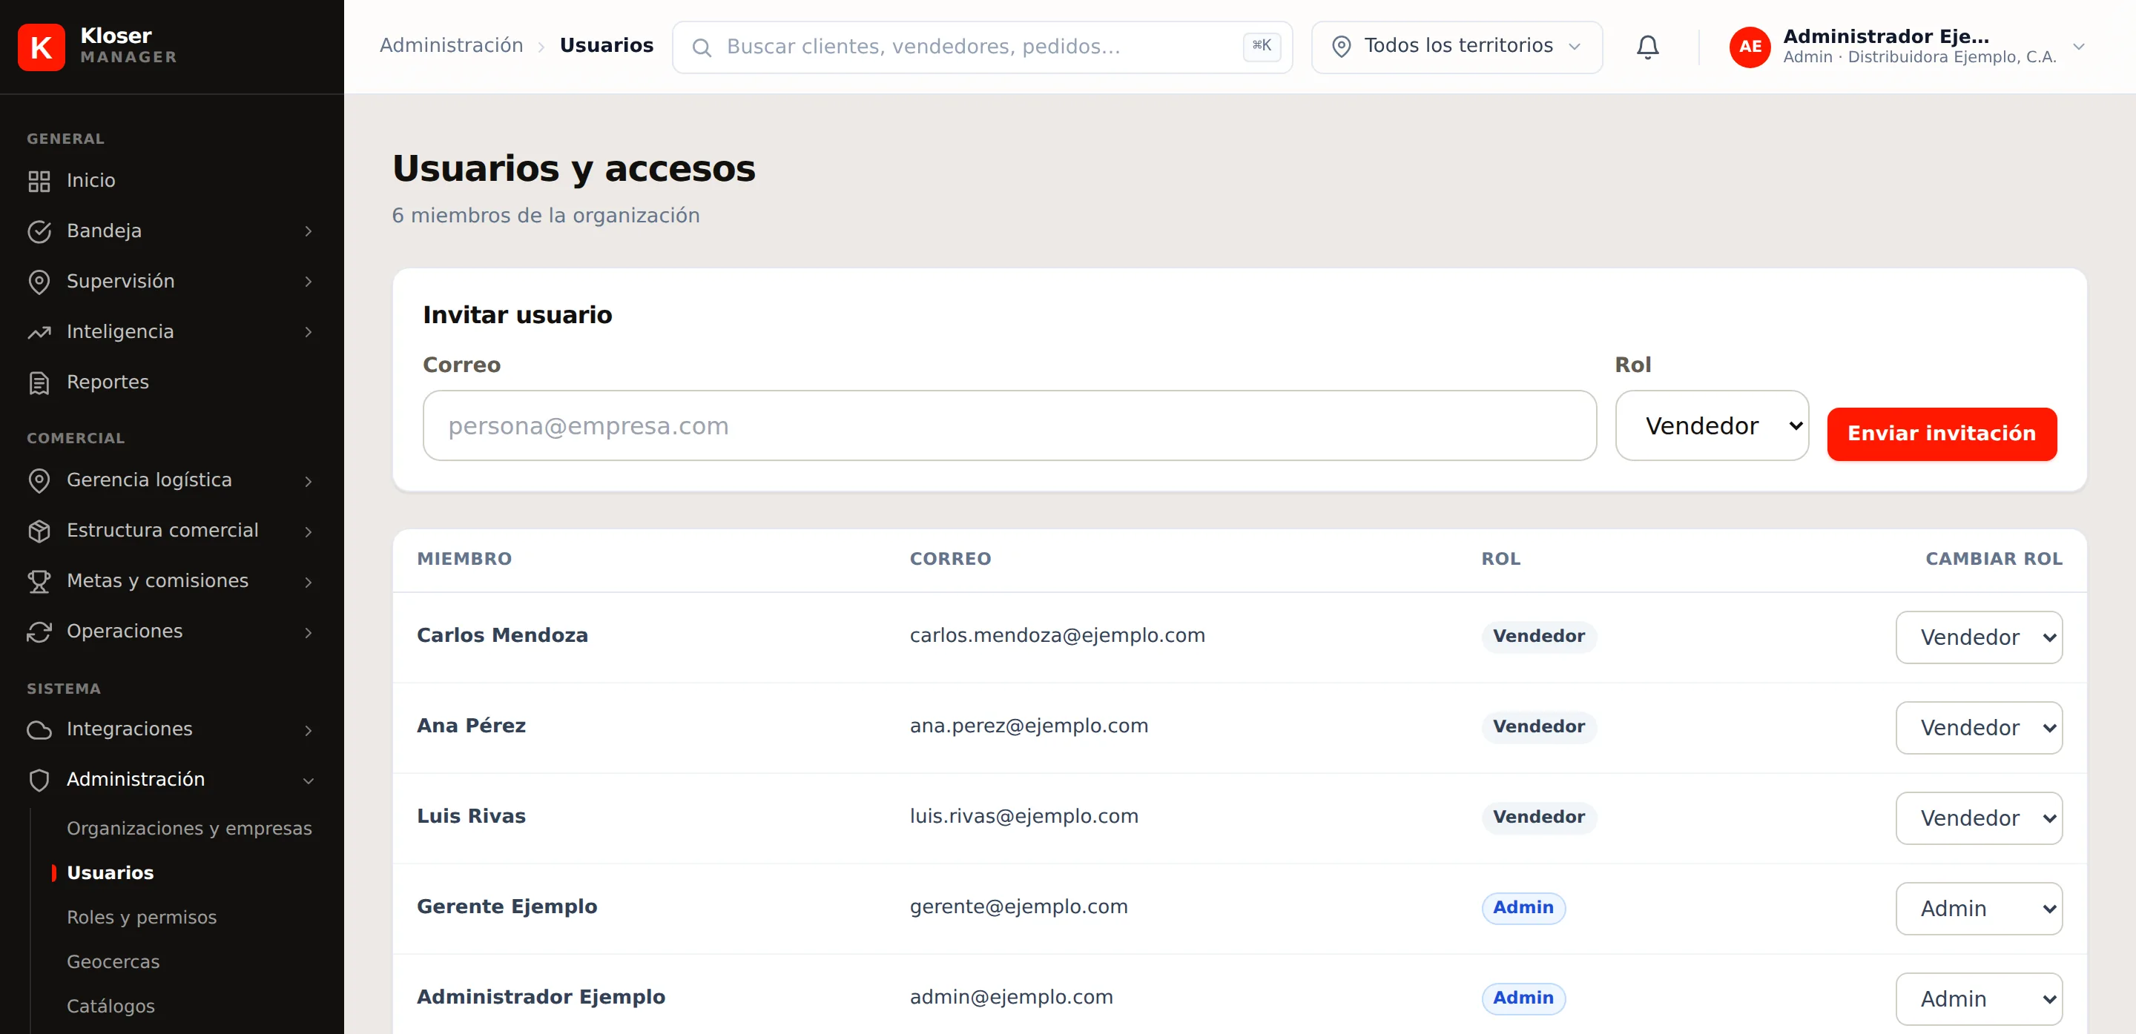Viewport: 2136px width, 1034px height.
Task: Expand the Supervisión menu chevron
Action: coord(309,282)
